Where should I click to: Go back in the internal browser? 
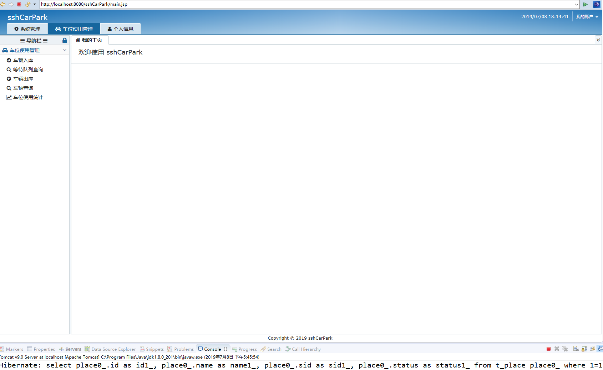tap(3, 4)
